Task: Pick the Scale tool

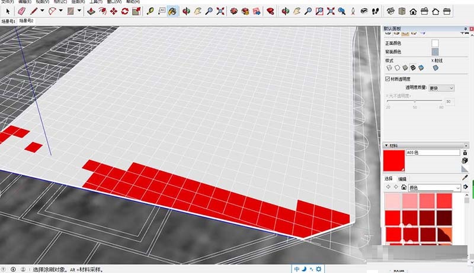Action: coord(136,11)
